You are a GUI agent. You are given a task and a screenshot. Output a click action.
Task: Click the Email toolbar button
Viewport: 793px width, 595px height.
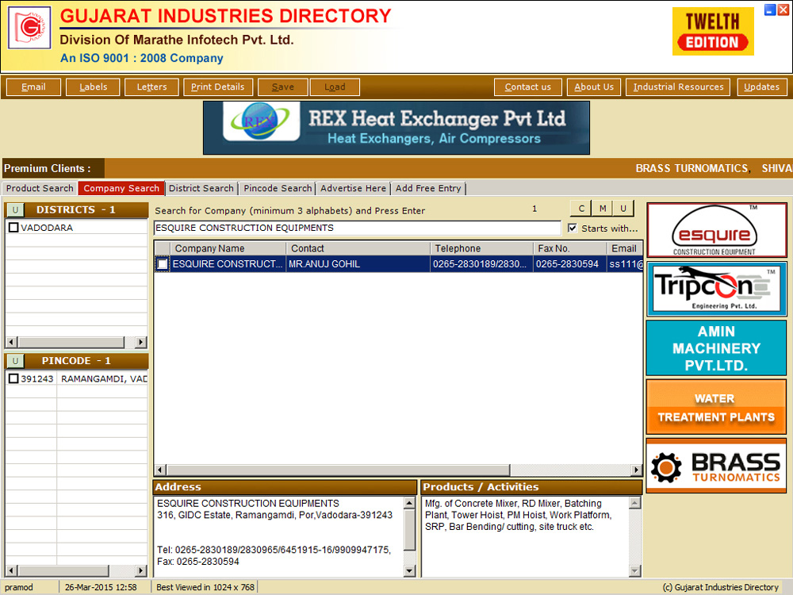[33, 87]
